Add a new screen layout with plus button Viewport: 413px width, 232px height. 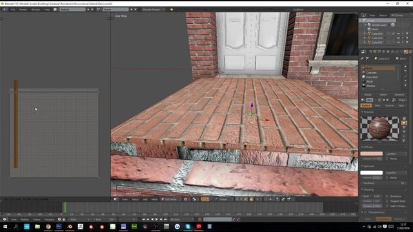pos(88,10)
